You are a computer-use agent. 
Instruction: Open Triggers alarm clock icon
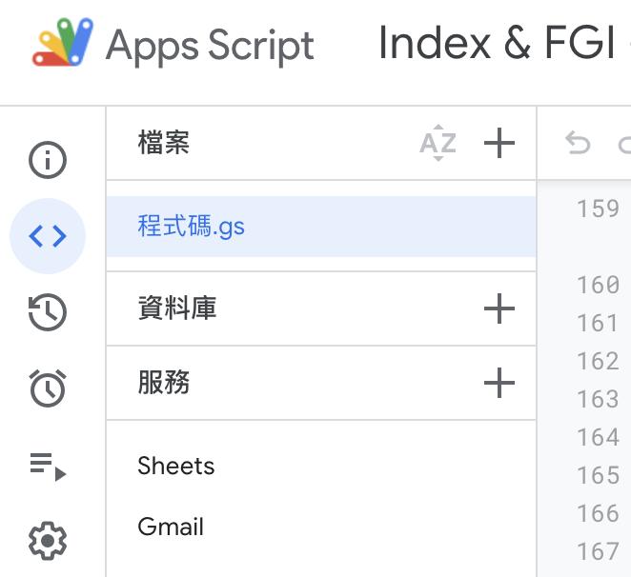click(x=48, y=388)
